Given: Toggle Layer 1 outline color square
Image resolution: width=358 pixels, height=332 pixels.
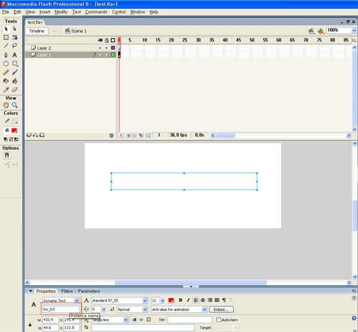Looking at the screenshot, I should pyautogui.click(x=113, y=55).
